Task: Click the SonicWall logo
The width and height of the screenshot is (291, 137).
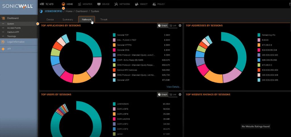Action: point(18,6)
